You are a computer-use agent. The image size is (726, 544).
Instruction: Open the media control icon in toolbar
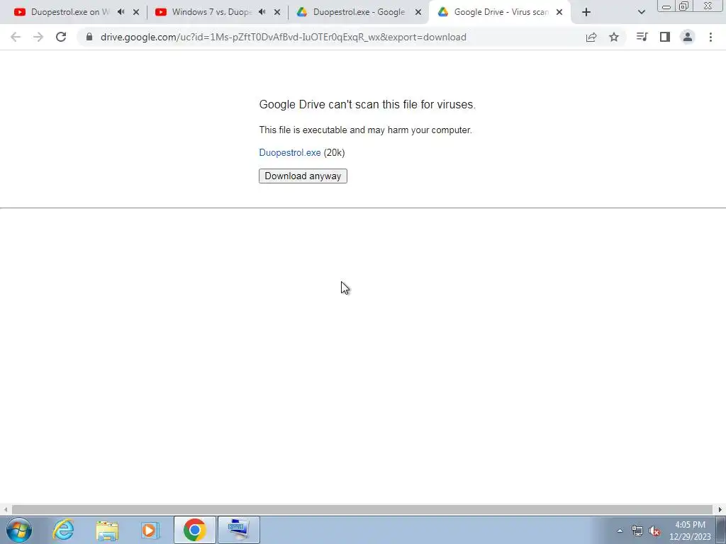(x=642, y=37)
